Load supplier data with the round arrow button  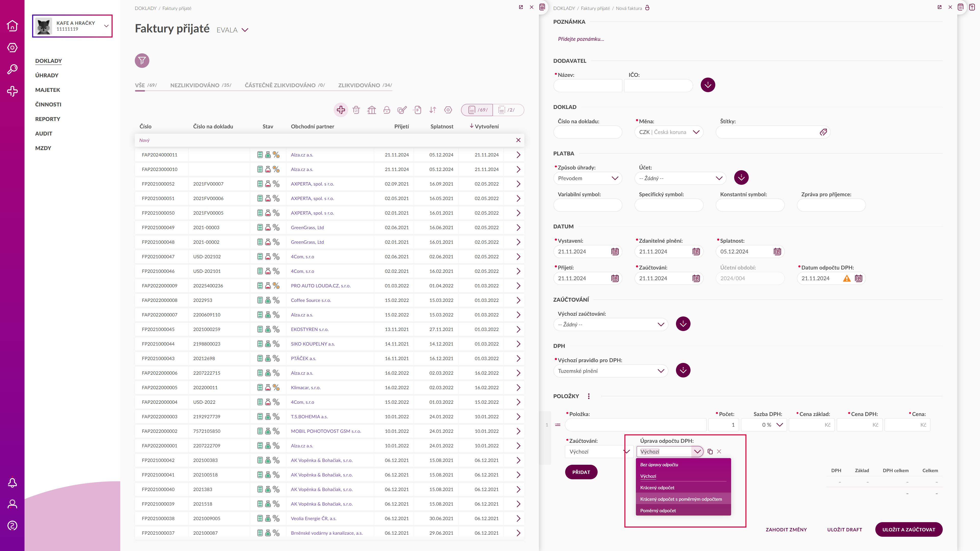tap(708, 85)
